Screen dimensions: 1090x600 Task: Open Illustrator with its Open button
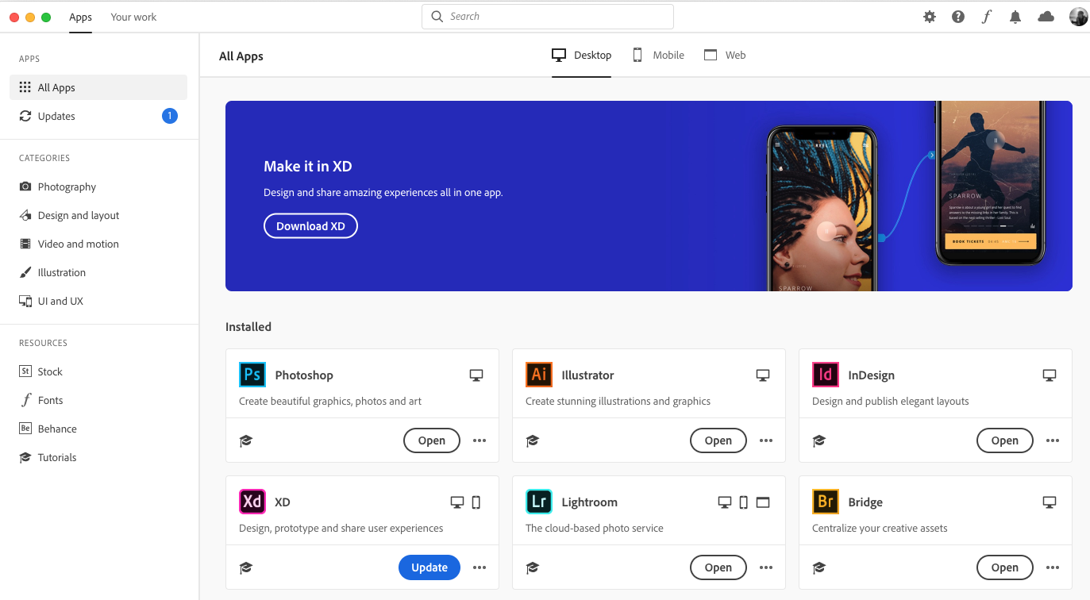pos(718,440)
